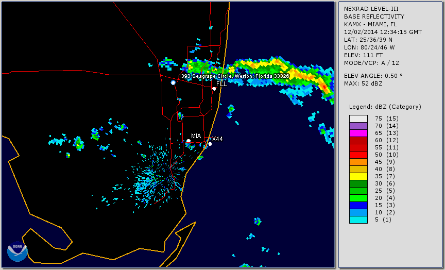Click the ELEV ANGLE: 0.50 text

point(373,76)
